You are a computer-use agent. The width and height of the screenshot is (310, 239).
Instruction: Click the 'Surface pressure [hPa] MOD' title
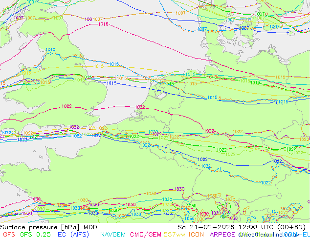(x=48, y=227)
